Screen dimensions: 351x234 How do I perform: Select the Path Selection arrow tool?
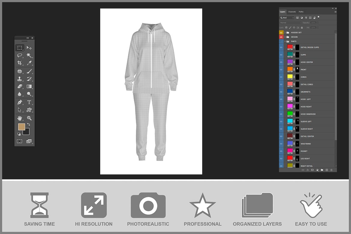click(20, 110)
